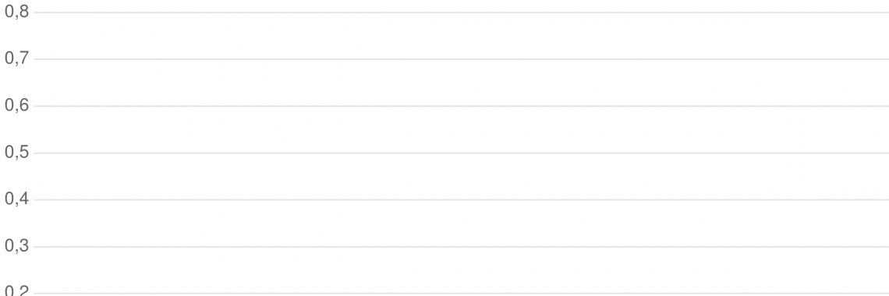This screenshot has width=889, height=296.
Task: Click plot area between 0,4 and 0,5 gridlines
Action: pyautogui.click(x=462, y=177)
